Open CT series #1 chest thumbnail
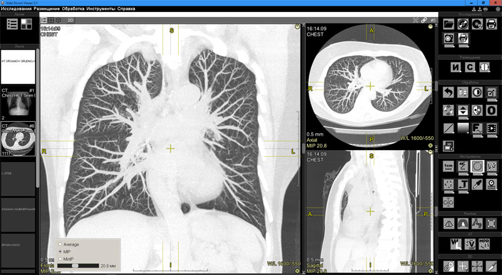502x275 pixels. (18, 104)
